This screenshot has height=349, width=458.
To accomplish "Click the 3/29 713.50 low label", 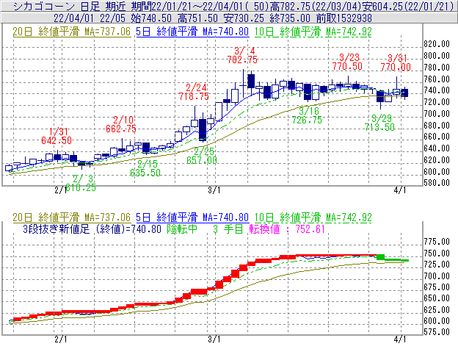I will [379, 123].
